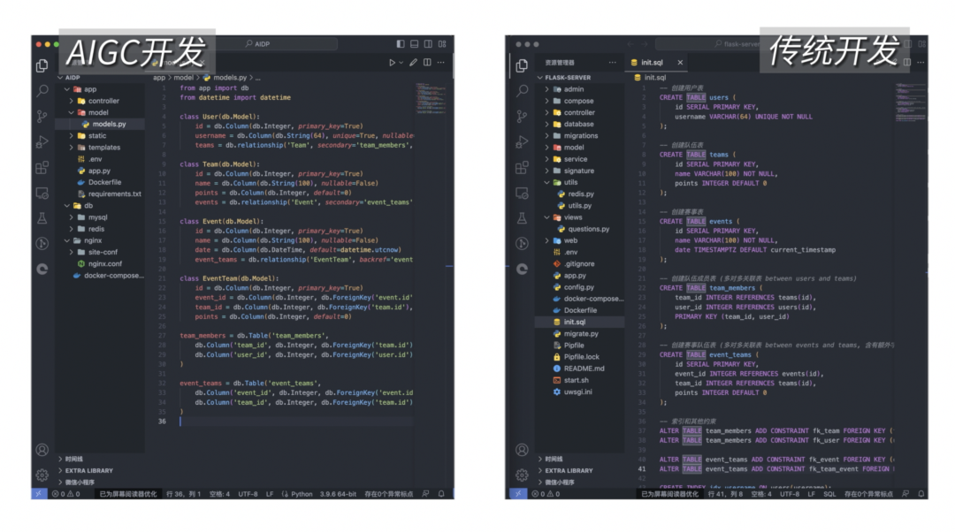Screen dimensions: 955x532
Task: Click code minimap in AIDP editor
Action: coord(432,97)
